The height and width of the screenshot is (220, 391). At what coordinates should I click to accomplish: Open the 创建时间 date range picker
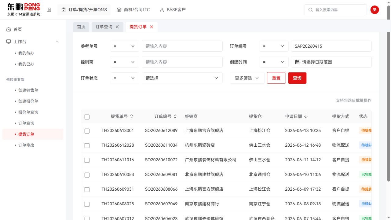331,62
